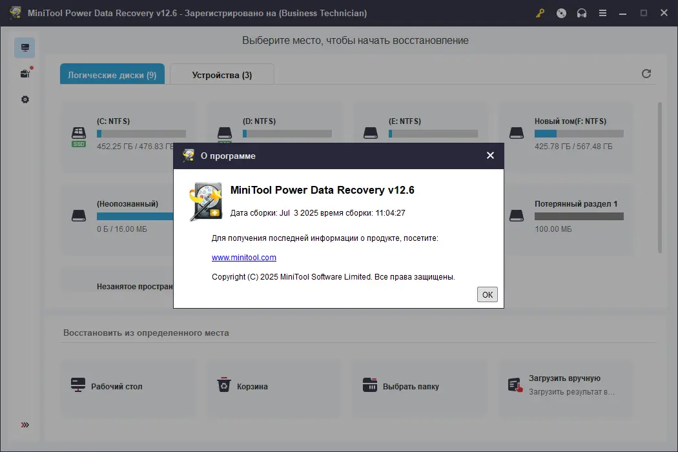
Task: Open the settings gear in sidebar
Action: pos(25,99)
